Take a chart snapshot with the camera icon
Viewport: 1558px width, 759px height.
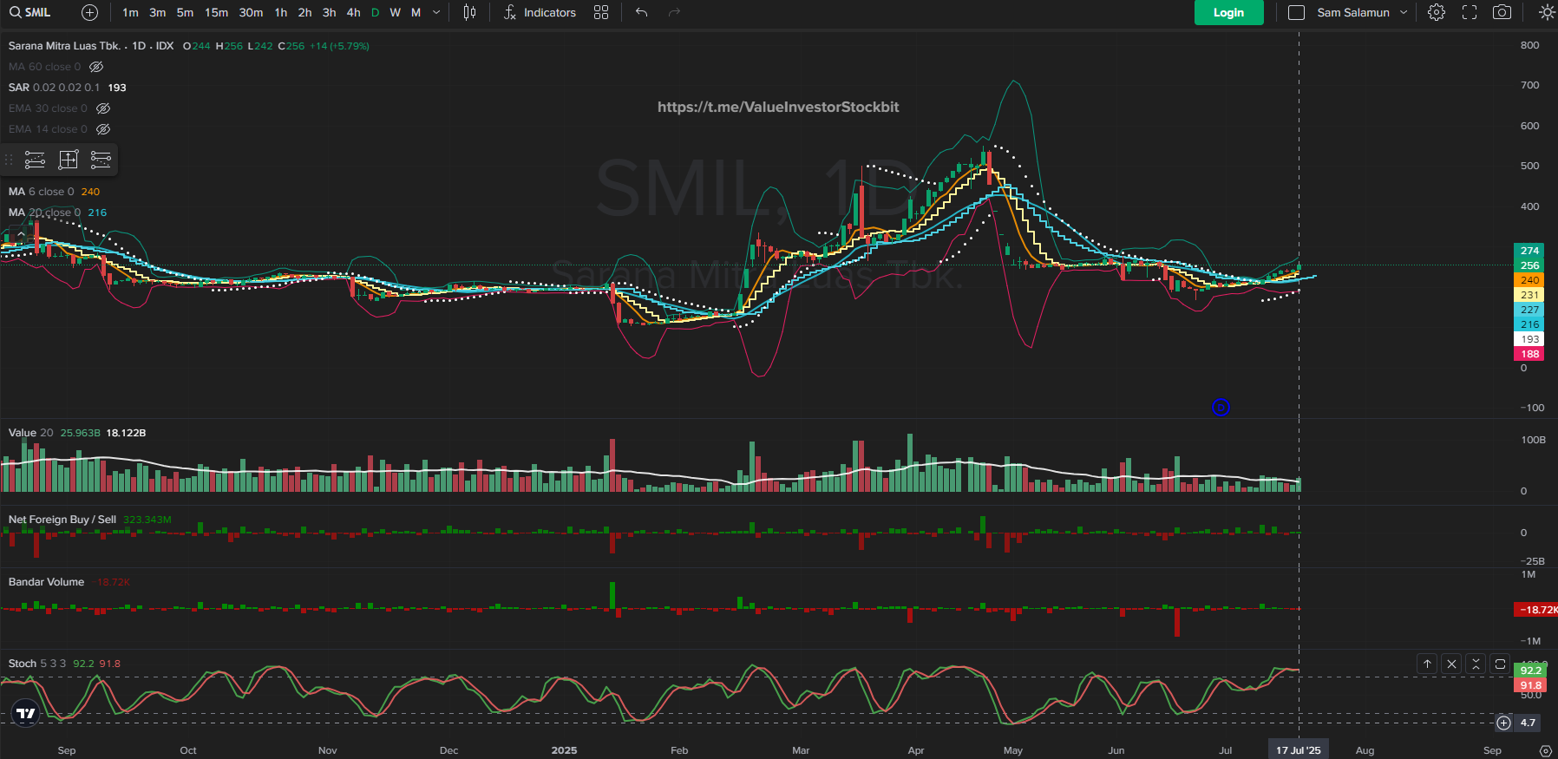coord(1502,12)
